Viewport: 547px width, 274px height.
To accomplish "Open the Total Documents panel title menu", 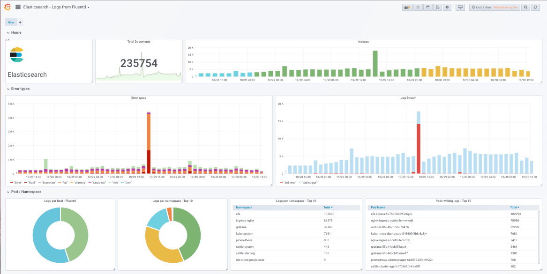I will pos(139,42).
